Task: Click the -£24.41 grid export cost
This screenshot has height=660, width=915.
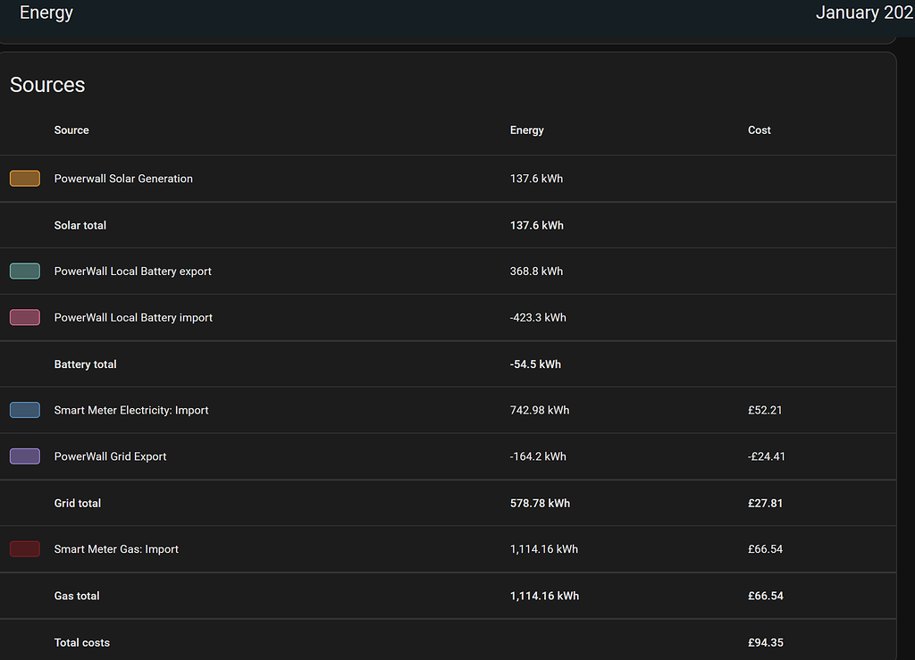Action: click(766, 456)
